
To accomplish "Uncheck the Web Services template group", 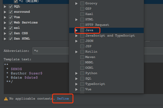I will (x=11, y=23).
